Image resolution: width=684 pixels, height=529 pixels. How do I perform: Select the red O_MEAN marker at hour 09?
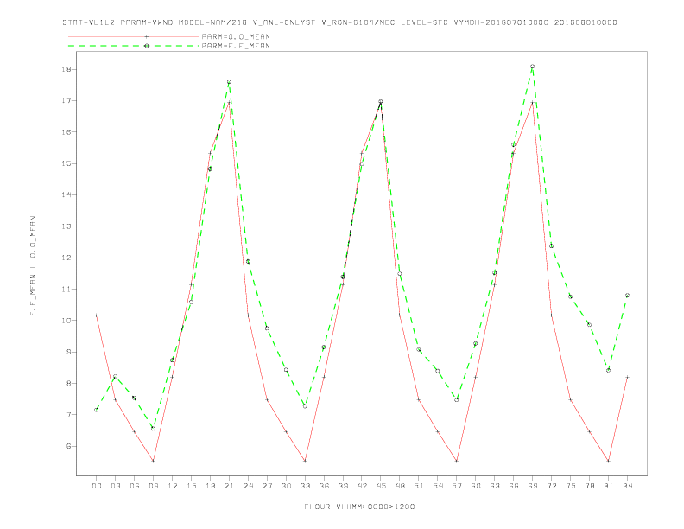point(153,461)
